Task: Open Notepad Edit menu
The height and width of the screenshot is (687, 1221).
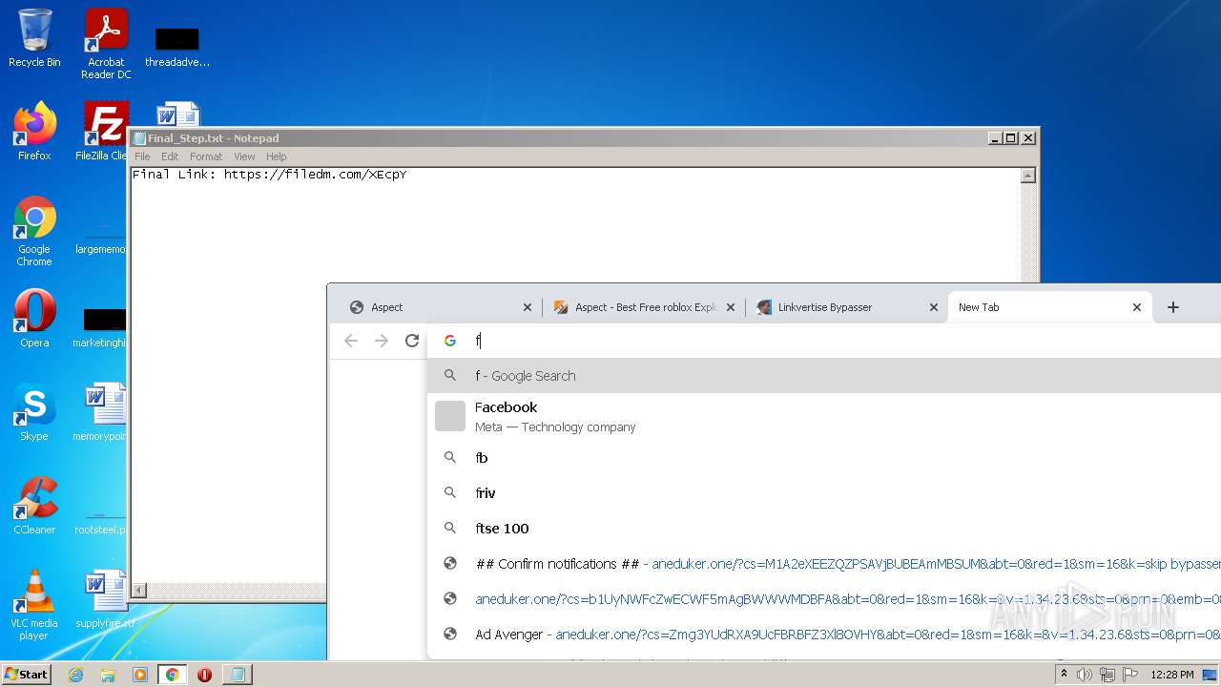Action: coord(170,156)
